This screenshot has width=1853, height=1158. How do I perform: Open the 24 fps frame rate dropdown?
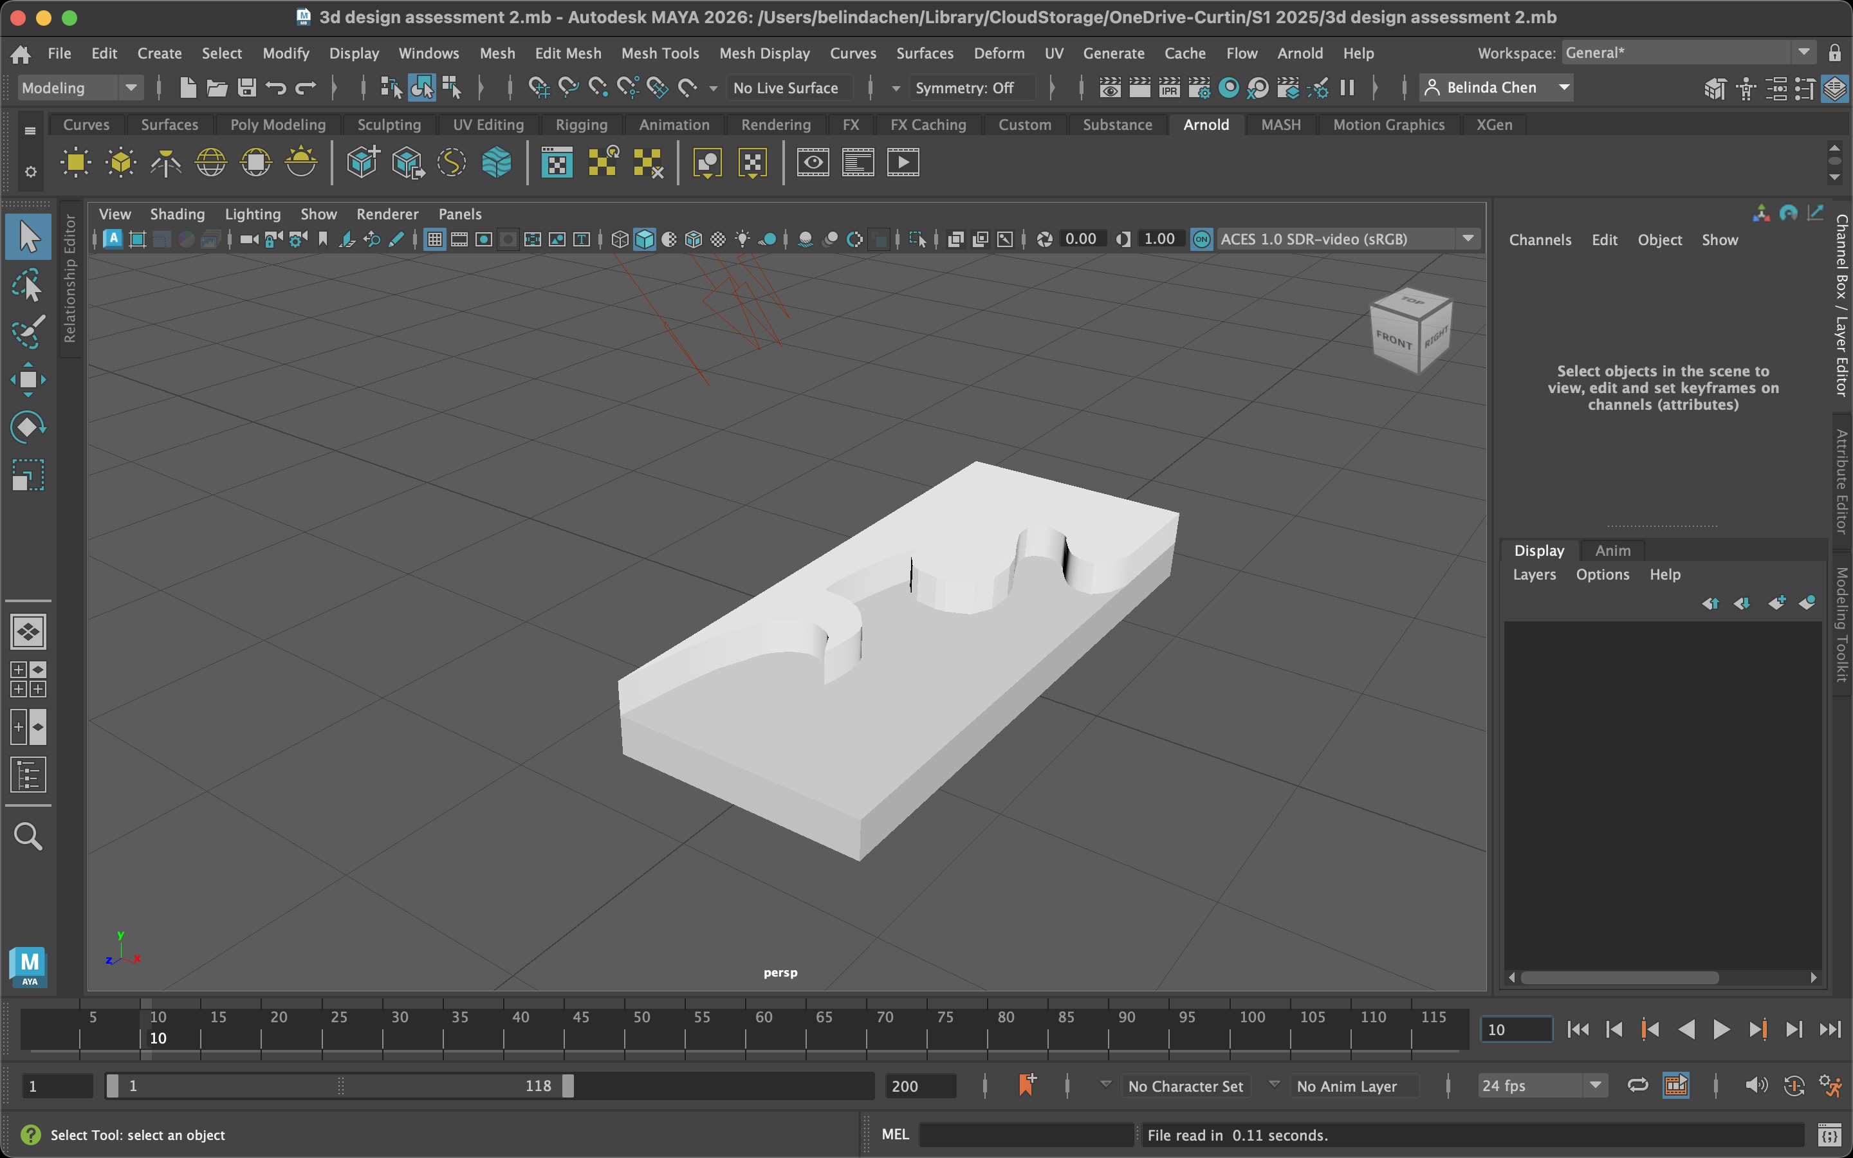[x=1542, y=1086]
